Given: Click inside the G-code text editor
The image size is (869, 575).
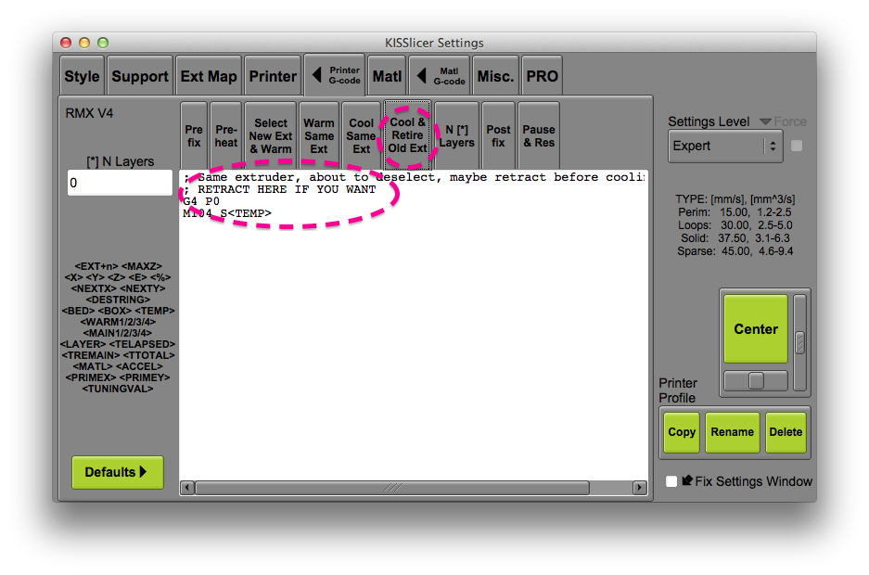Looking at the screenshot, I should click(414, 332).
